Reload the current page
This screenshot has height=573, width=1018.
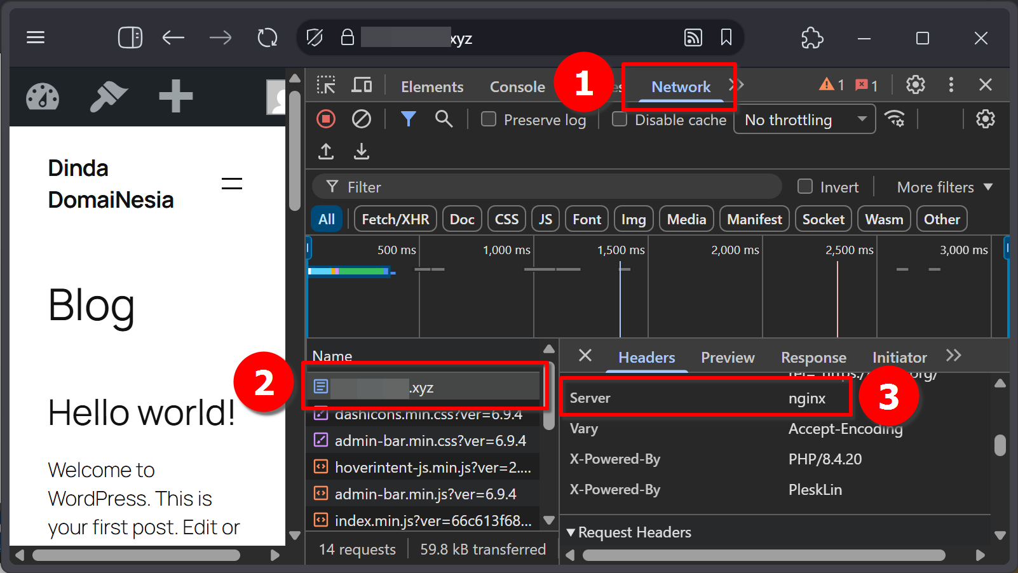[x=268, y=37]
